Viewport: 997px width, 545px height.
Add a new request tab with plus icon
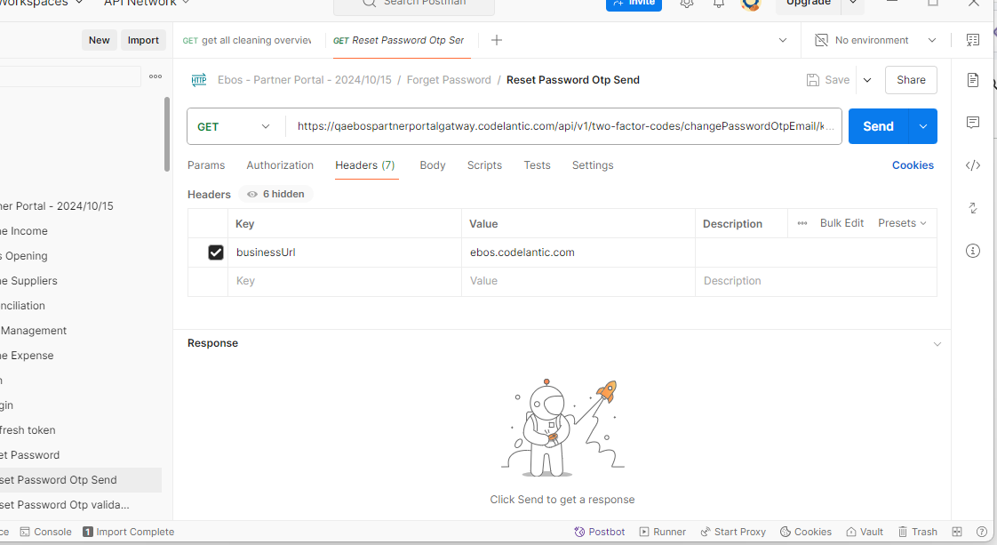click(497, 40)
